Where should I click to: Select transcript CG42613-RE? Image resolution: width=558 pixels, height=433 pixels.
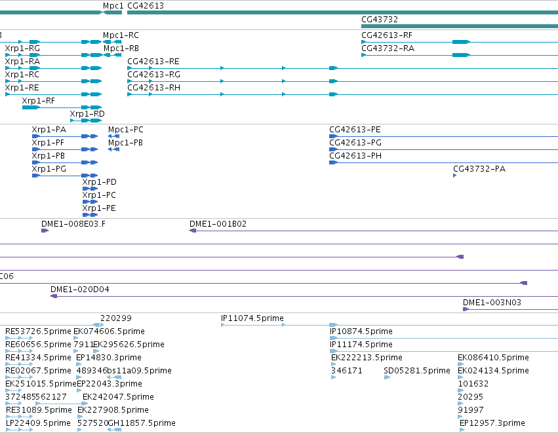(x=153, y=62)
